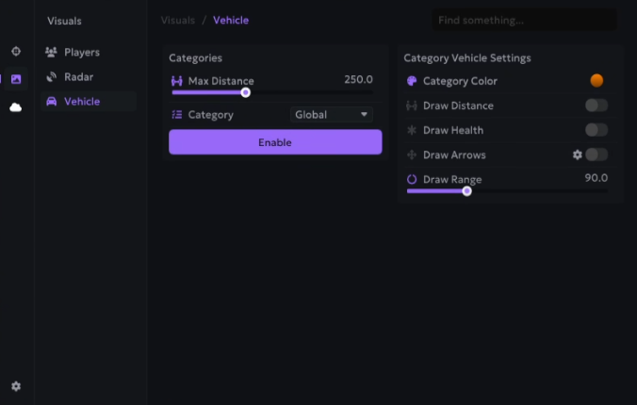Image resolution: width=637 pixels, height=405 pixels.
Task: Click the Draw Range circle icon
Action: [x=412, y=179]
